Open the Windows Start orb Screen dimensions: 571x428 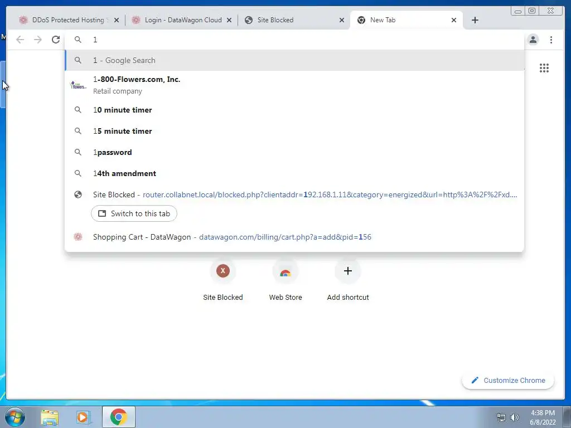(x=15, y=417)
